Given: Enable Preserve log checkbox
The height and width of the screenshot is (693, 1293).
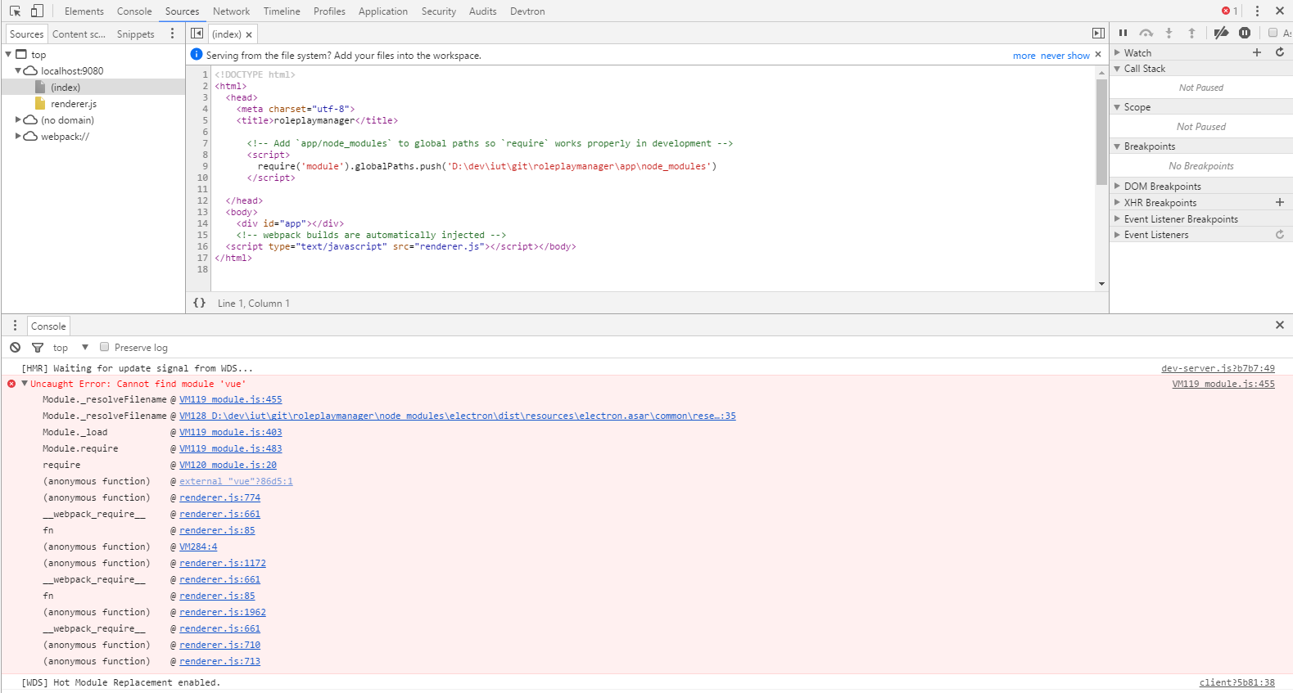Looking at the screenshot, I should click(x=105, y=347).
